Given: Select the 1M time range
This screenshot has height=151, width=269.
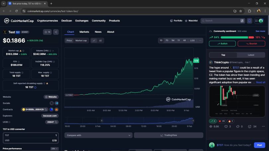Looking at the screenshot, I should click(x=173, y=40).
